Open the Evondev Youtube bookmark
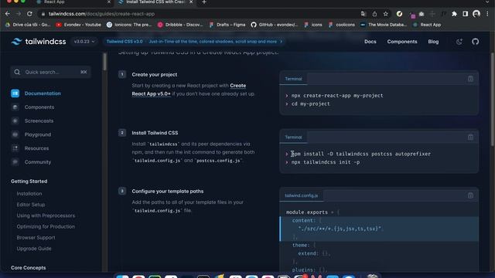The width and height of the screenshot is (495, 278). (78, 25)
